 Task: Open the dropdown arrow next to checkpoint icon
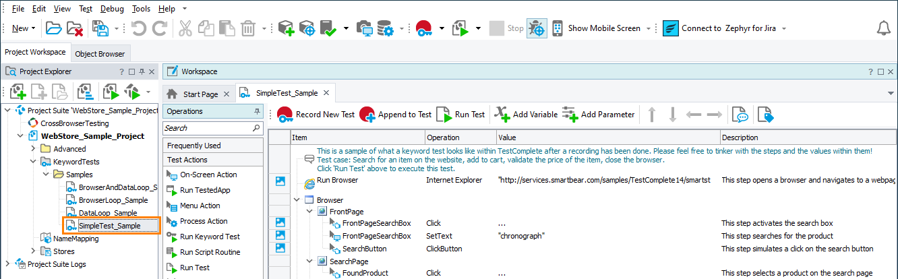(x=346, y=28)
